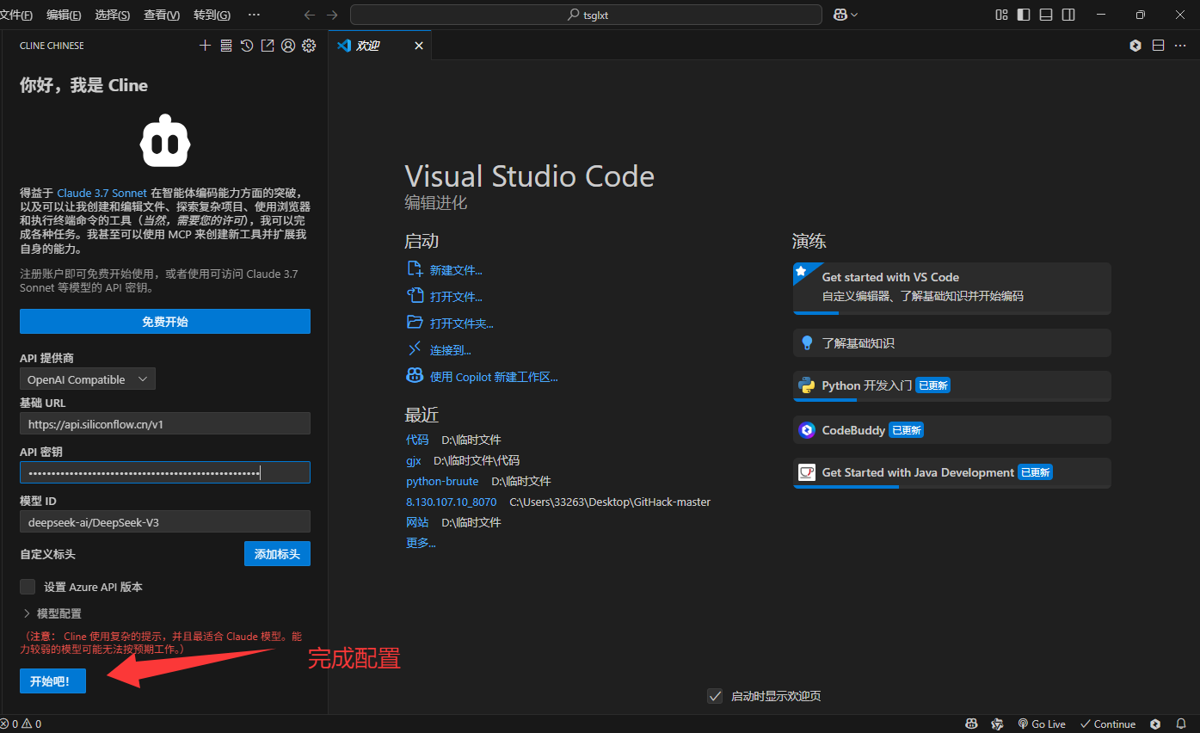Open Get started with VS Code walkthrough
The height and width of the screenshot is (733, 1200).
click(x=951, y=288)
